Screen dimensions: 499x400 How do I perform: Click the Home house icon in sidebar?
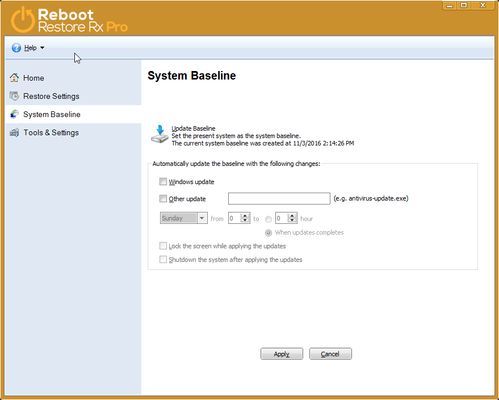click(x=14, y=78)
